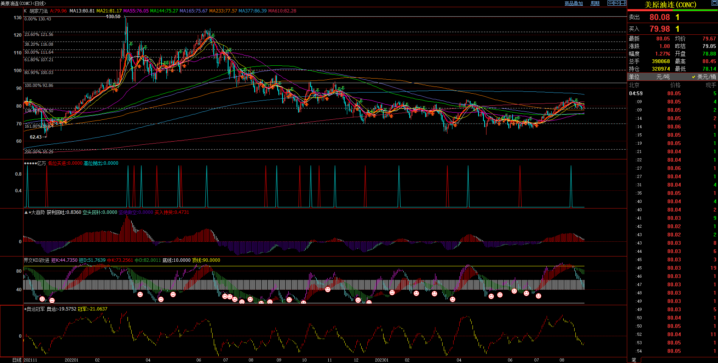The height and width of the screenshot is (363, 718).
Task: Open the 商品叠加 overlay menu
Action: 573,3
